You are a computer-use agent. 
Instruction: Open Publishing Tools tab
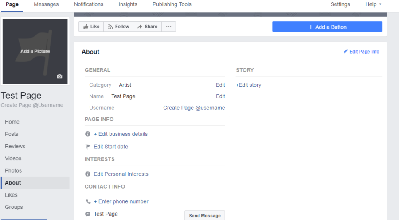pyautogui.click(x=172, y=4)
